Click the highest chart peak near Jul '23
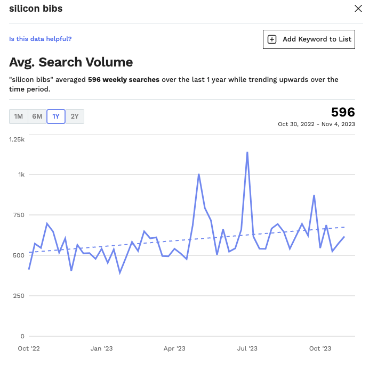The image size is (369, 366). 247,152
